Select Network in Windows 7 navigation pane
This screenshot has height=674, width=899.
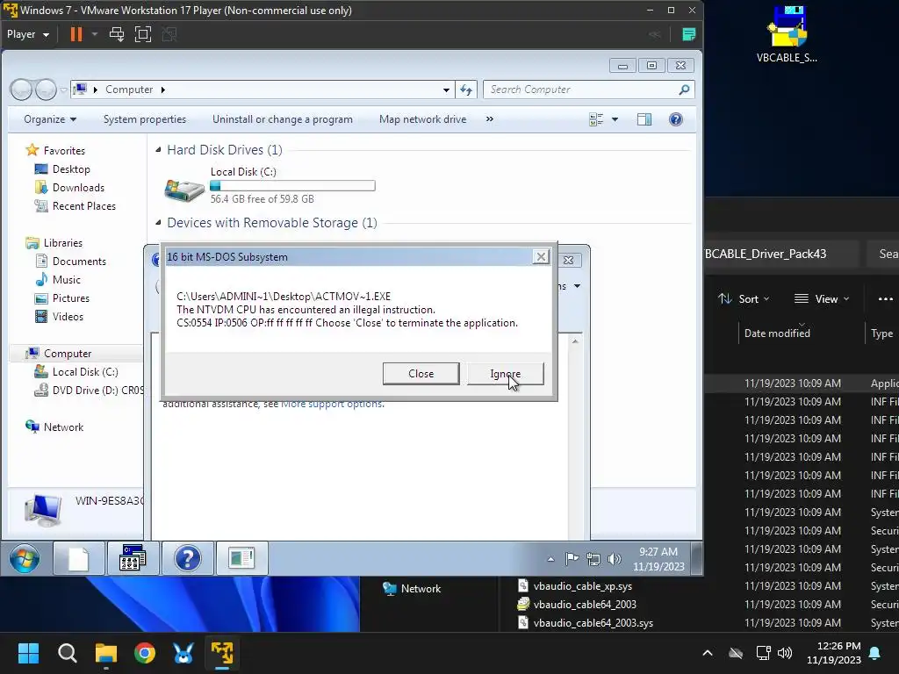click(63, 427)
